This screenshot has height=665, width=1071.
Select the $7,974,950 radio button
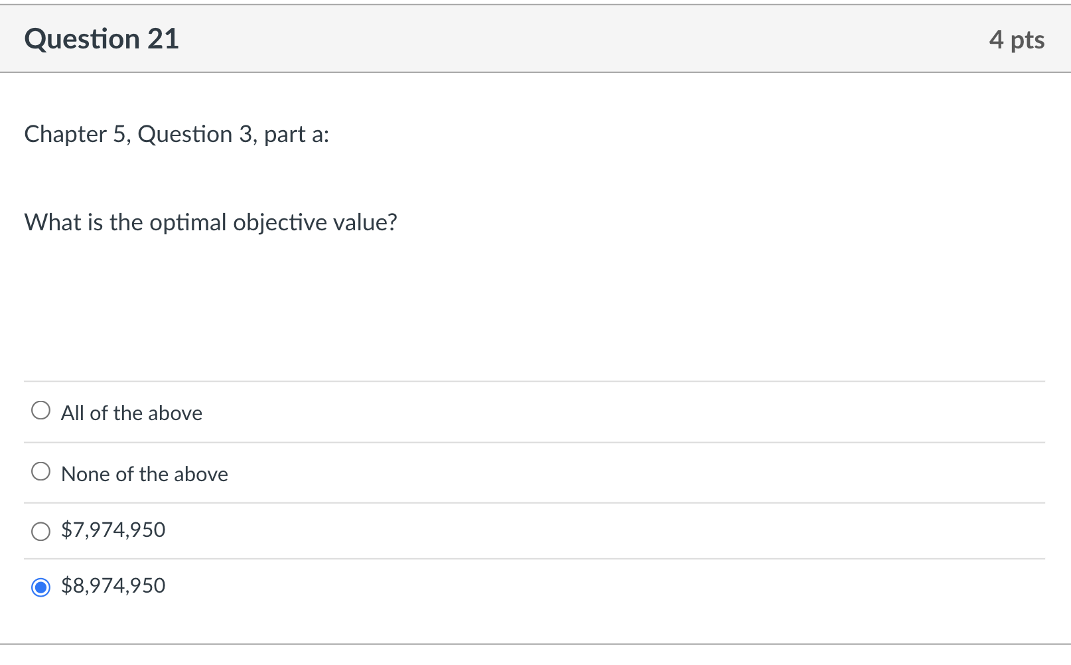[x=40, y=531]
